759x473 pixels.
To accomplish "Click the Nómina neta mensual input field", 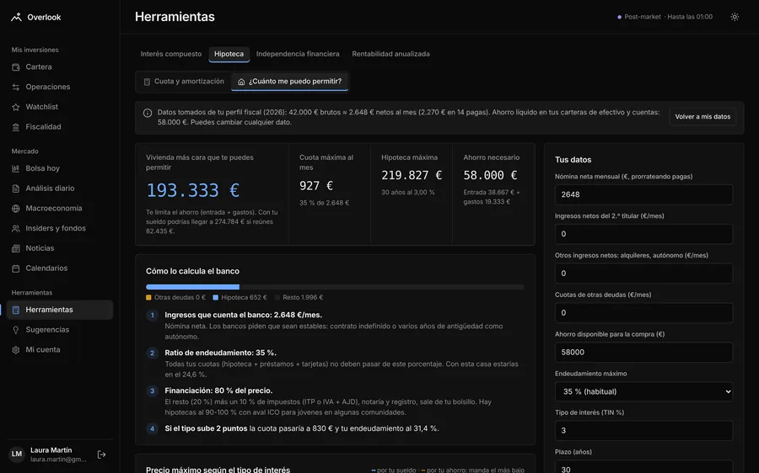I will click(x=643, y=194).
